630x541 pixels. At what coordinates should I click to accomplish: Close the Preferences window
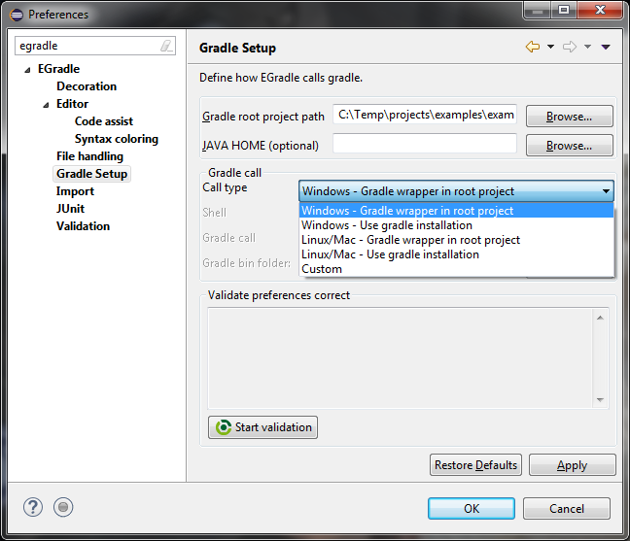coord(600,10)
